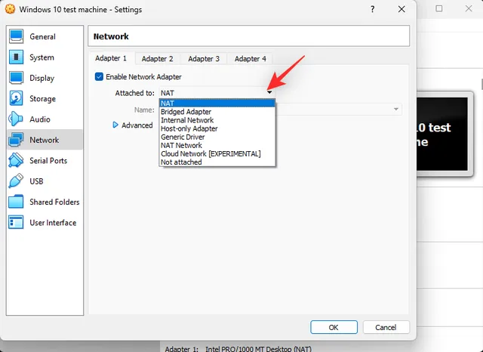This screenshot has height=352, width=483.
Task: Select Shared Folders icon
Action: coord(17,202)
